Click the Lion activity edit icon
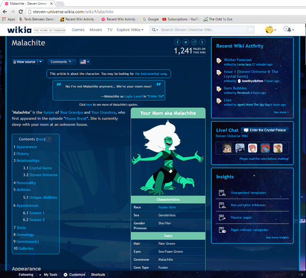Viewport: 306px width, 278px height. pyautogui.click(x=219, y=101)
